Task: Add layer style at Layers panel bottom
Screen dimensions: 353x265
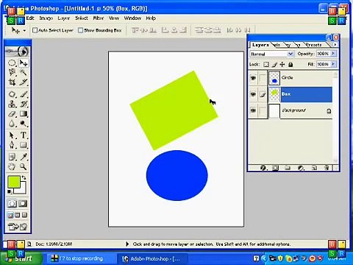Action: [x=263, y=168]
